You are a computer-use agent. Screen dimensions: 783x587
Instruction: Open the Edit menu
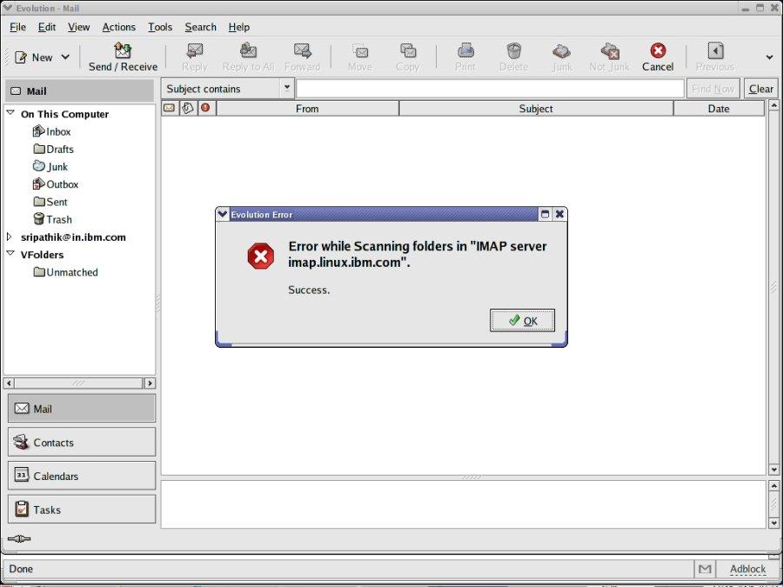point(47,27)
